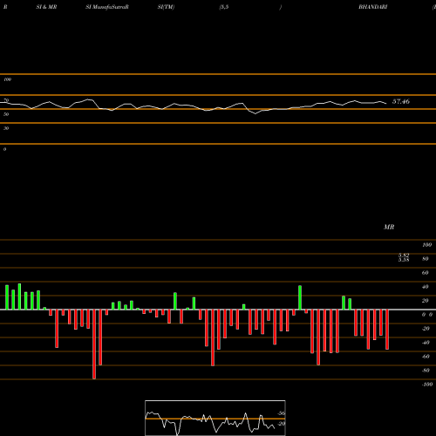Viewport: 436px width, 436px height.
Task: Click the 57.46 RSI value label
Action: click(401, 101)
